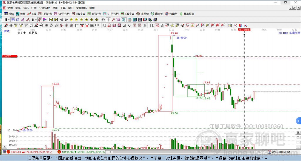Open the 资讯 menu
The image size is (301, 161).
click(x=26, y=8)
